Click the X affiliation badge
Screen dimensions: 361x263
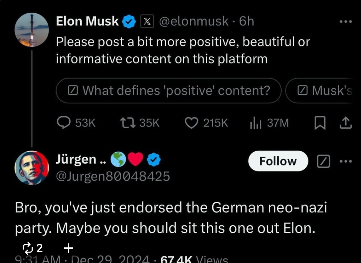click(147, 22)
